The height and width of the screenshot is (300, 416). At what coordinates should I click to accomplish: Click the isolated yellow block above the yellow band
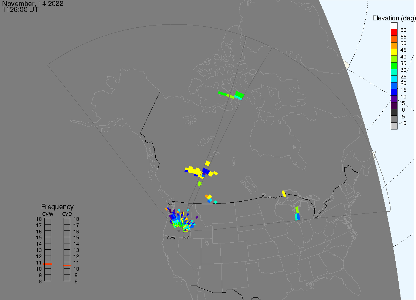point(207,163)
